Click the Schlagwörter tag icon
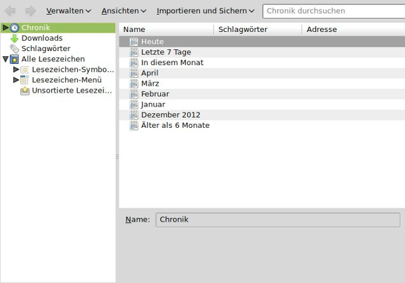405x283 pixels. click(x=15, y=49)
